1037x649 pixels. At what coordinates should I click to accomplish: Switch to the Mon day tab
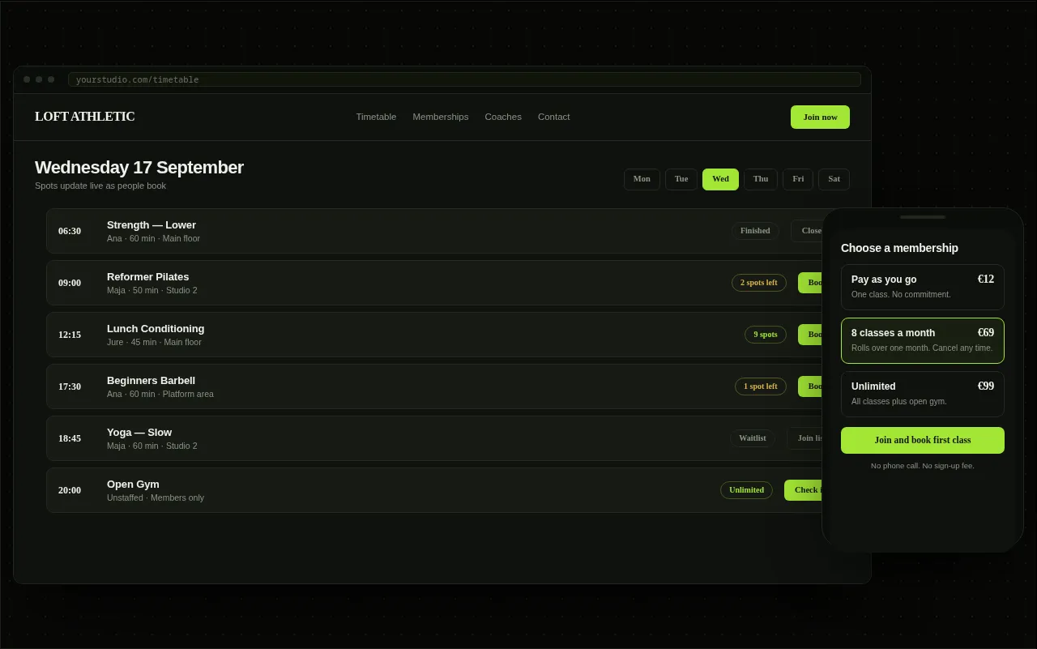pos(642,179)
